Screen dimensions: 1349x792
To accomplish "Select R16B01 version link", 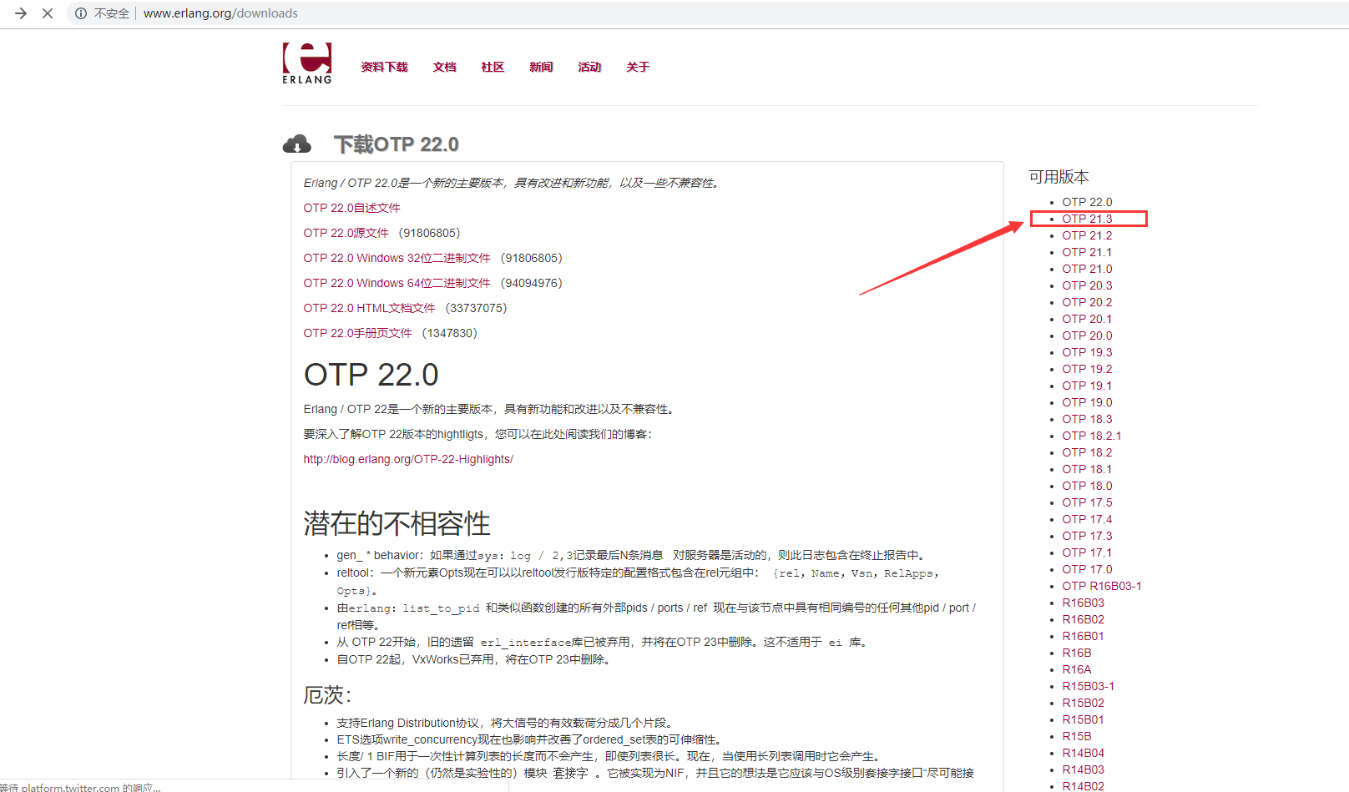I will pos(1083,636).
